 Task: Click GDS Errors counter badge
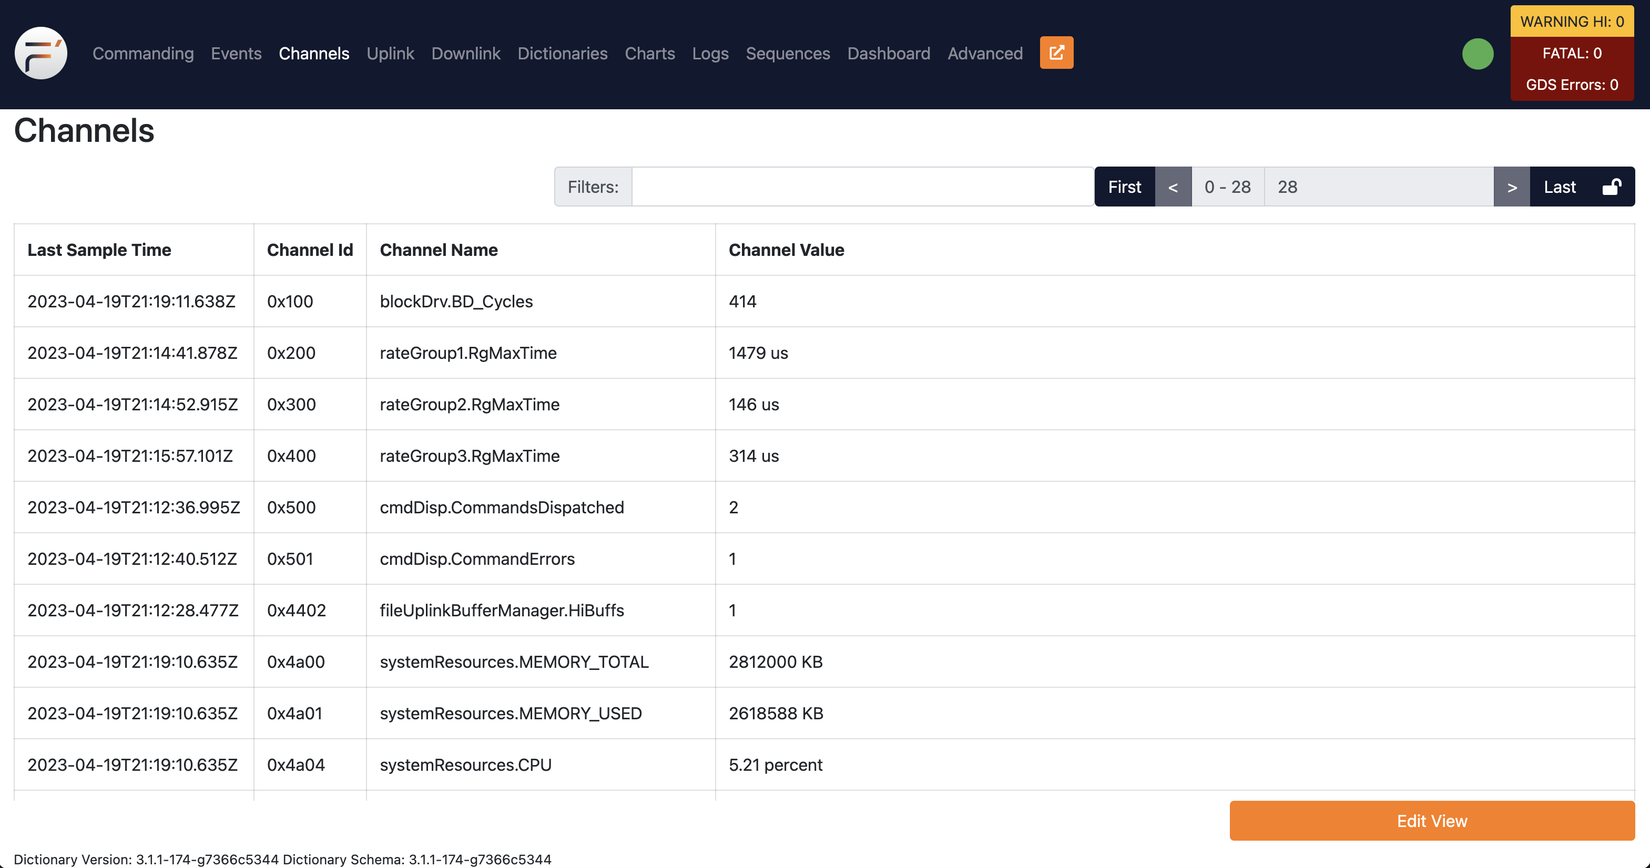tap(1571, 85)
